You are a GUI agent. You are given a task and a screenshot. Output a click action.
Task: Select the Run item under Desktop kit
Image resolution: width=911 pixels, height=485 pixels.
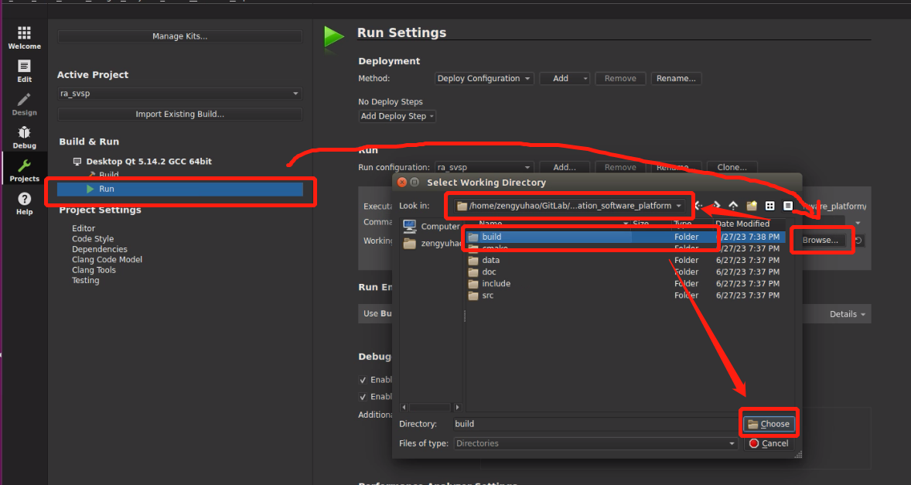pos(106,189)
